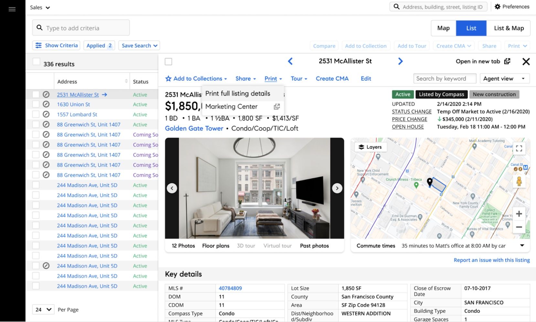Tick checkbox for 1557 Lombard St row
The width and height of the screenshot is (536, 322).
pos(36,114)
